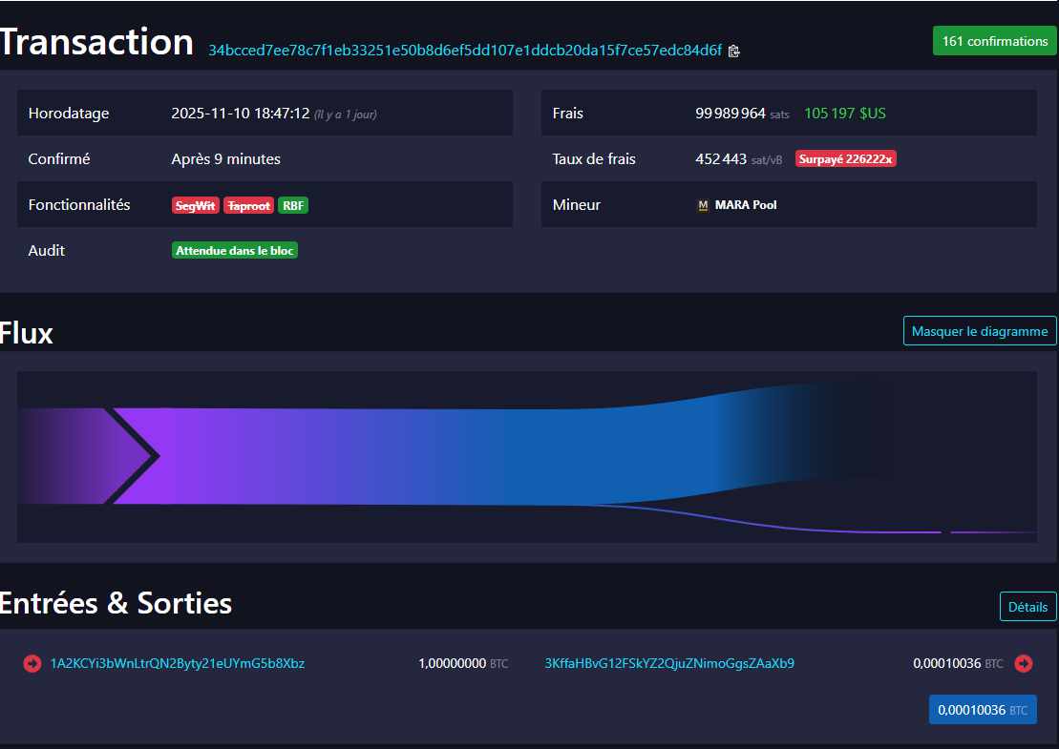Click the RBF feature badge

point(292,204)
